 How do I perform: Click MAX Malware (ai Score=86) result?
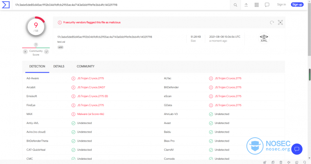91,114
